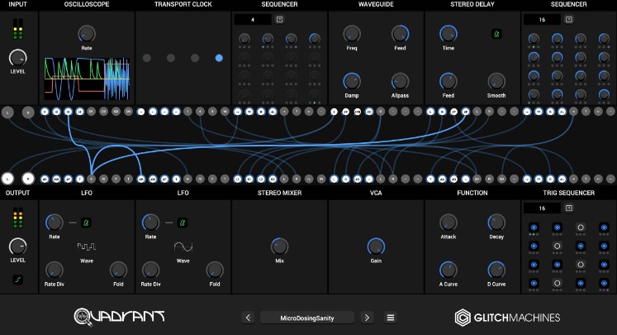
Task: Click the Stereo Delay Time knob
Action: (x=449, y=34)
